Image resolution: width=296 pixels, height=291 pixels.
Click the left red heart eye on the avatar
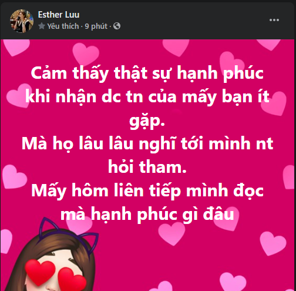point(40,272)
